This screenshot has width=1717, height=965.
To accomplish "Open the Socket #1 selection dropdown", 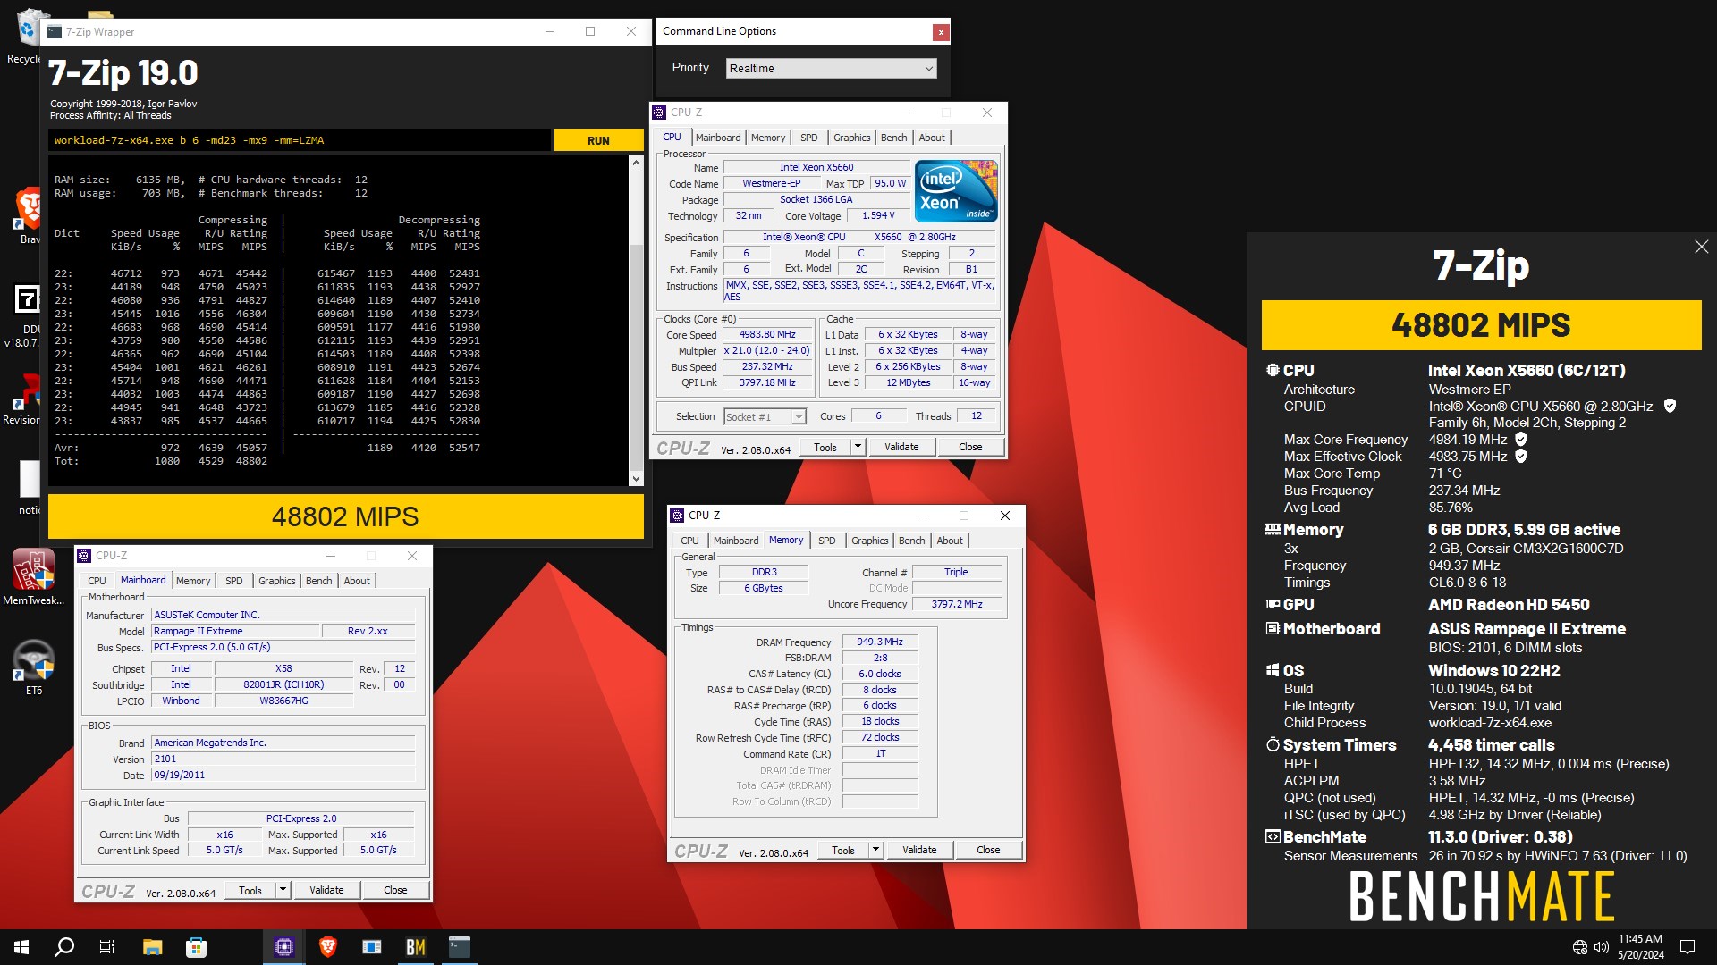I will [765, 416].
